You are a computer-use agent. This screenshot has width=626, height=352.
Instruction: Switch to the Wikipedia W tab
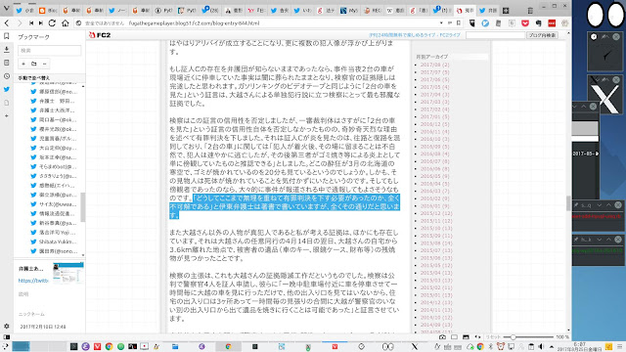395,11
